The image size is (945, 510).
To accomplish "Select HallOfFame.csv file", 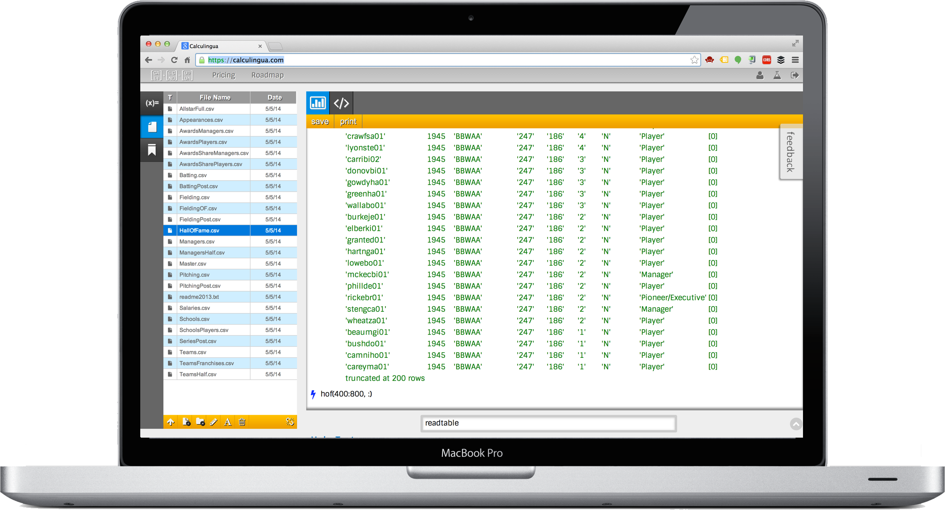I will click(x=230, y=230).
